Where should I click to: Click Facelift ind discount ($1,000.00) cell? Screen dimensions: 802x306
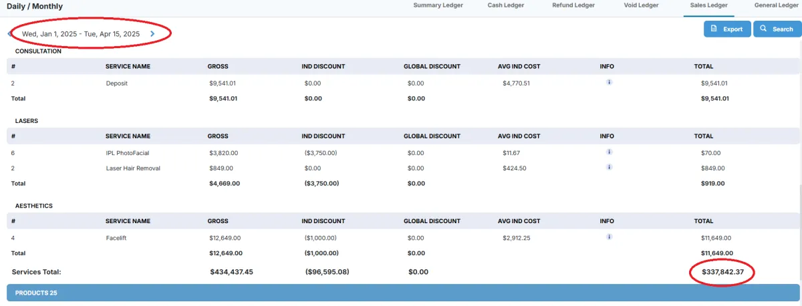321,238
